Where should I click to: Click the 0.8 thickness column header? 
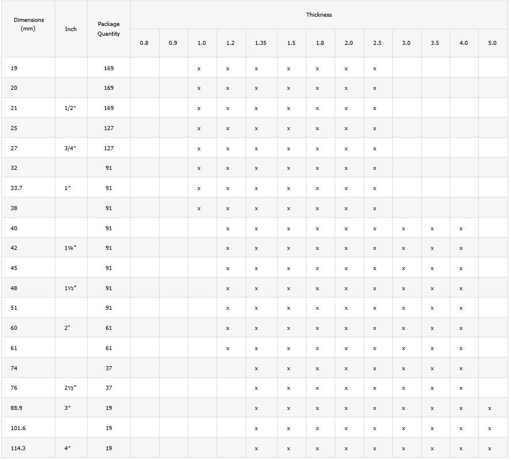click(x=144, y=43)
